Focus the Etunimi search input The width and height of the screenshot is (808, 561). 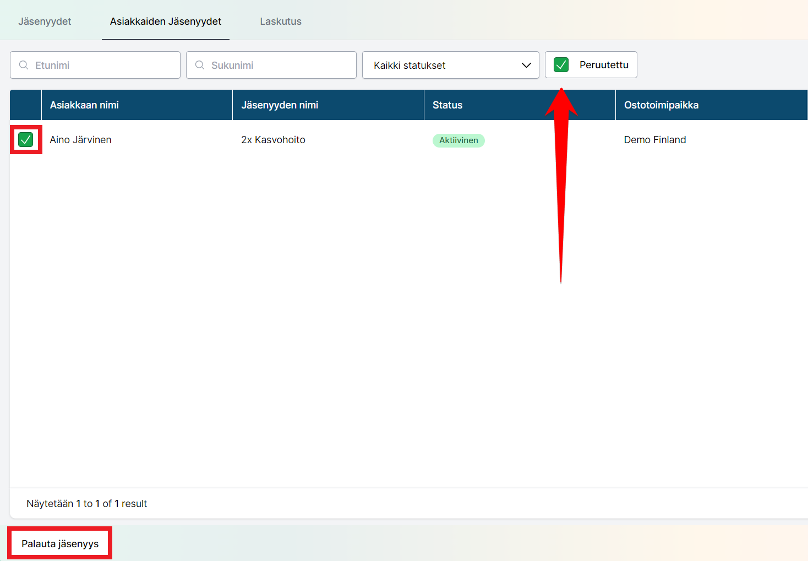[x=105, y=65]
